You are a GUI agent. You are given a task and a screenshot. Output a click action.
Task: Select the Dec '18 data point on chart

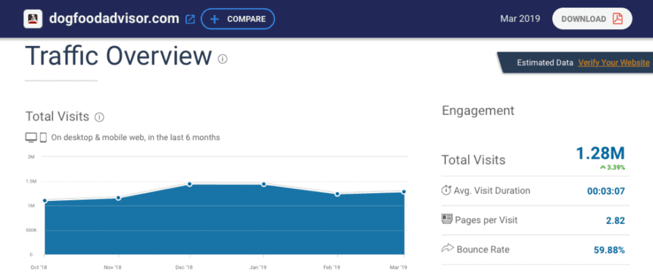(x=189, y=184)
